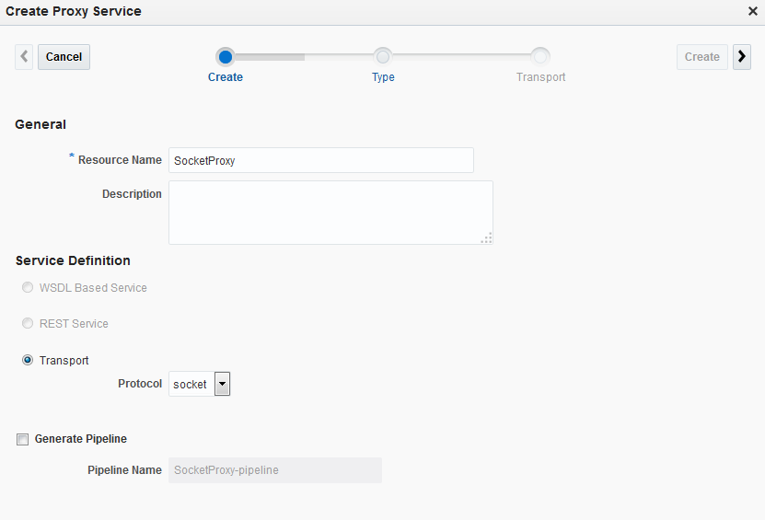Go to the Transport step label
The height and width of the screenshot is (520, 765).
pos(541,77)
